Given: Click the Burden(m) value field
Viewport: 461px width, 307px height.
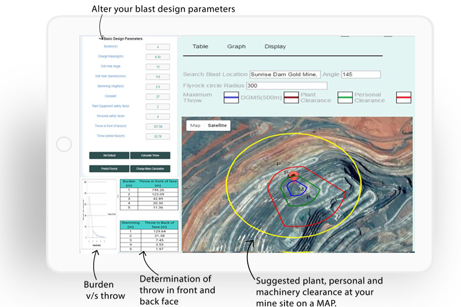Looking at the screenshot, I should pos(157,47).
